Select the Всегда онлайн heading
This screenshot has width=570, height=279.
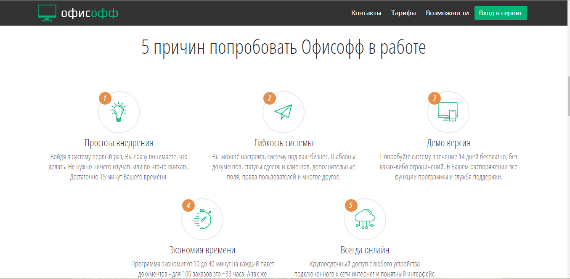[365, 250]
